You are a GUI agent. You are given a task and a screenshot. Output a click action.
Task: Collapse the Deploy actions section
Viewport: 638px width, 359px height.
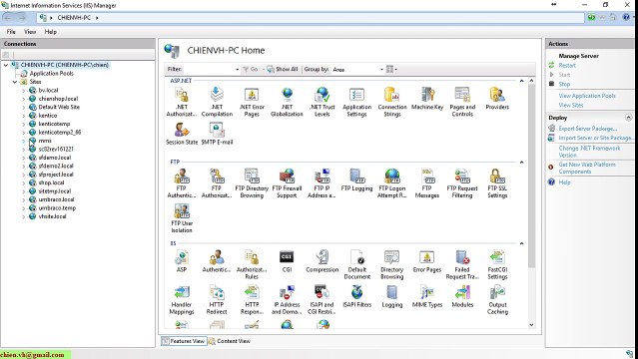[x=629, y=118]
